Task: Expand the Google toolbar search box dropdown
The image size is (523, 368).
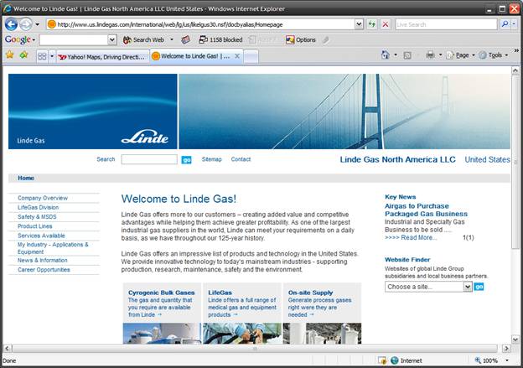Action: coord(112,39)
